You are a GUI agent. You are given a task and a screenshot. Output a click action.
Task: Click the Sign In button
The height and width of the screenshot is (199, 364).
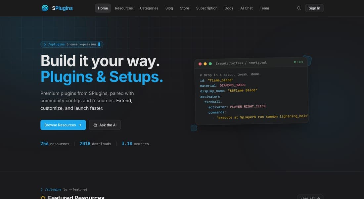point(314,8)
